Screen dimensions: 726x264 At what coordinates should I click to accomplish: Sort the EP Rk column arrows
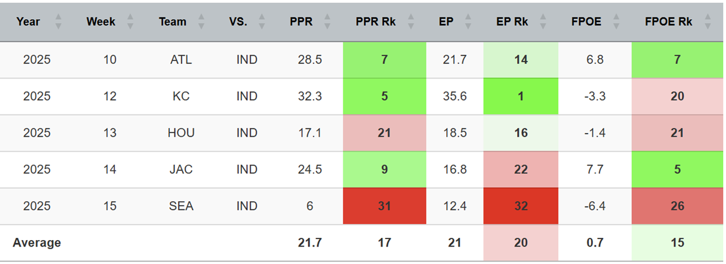(543, 22)
